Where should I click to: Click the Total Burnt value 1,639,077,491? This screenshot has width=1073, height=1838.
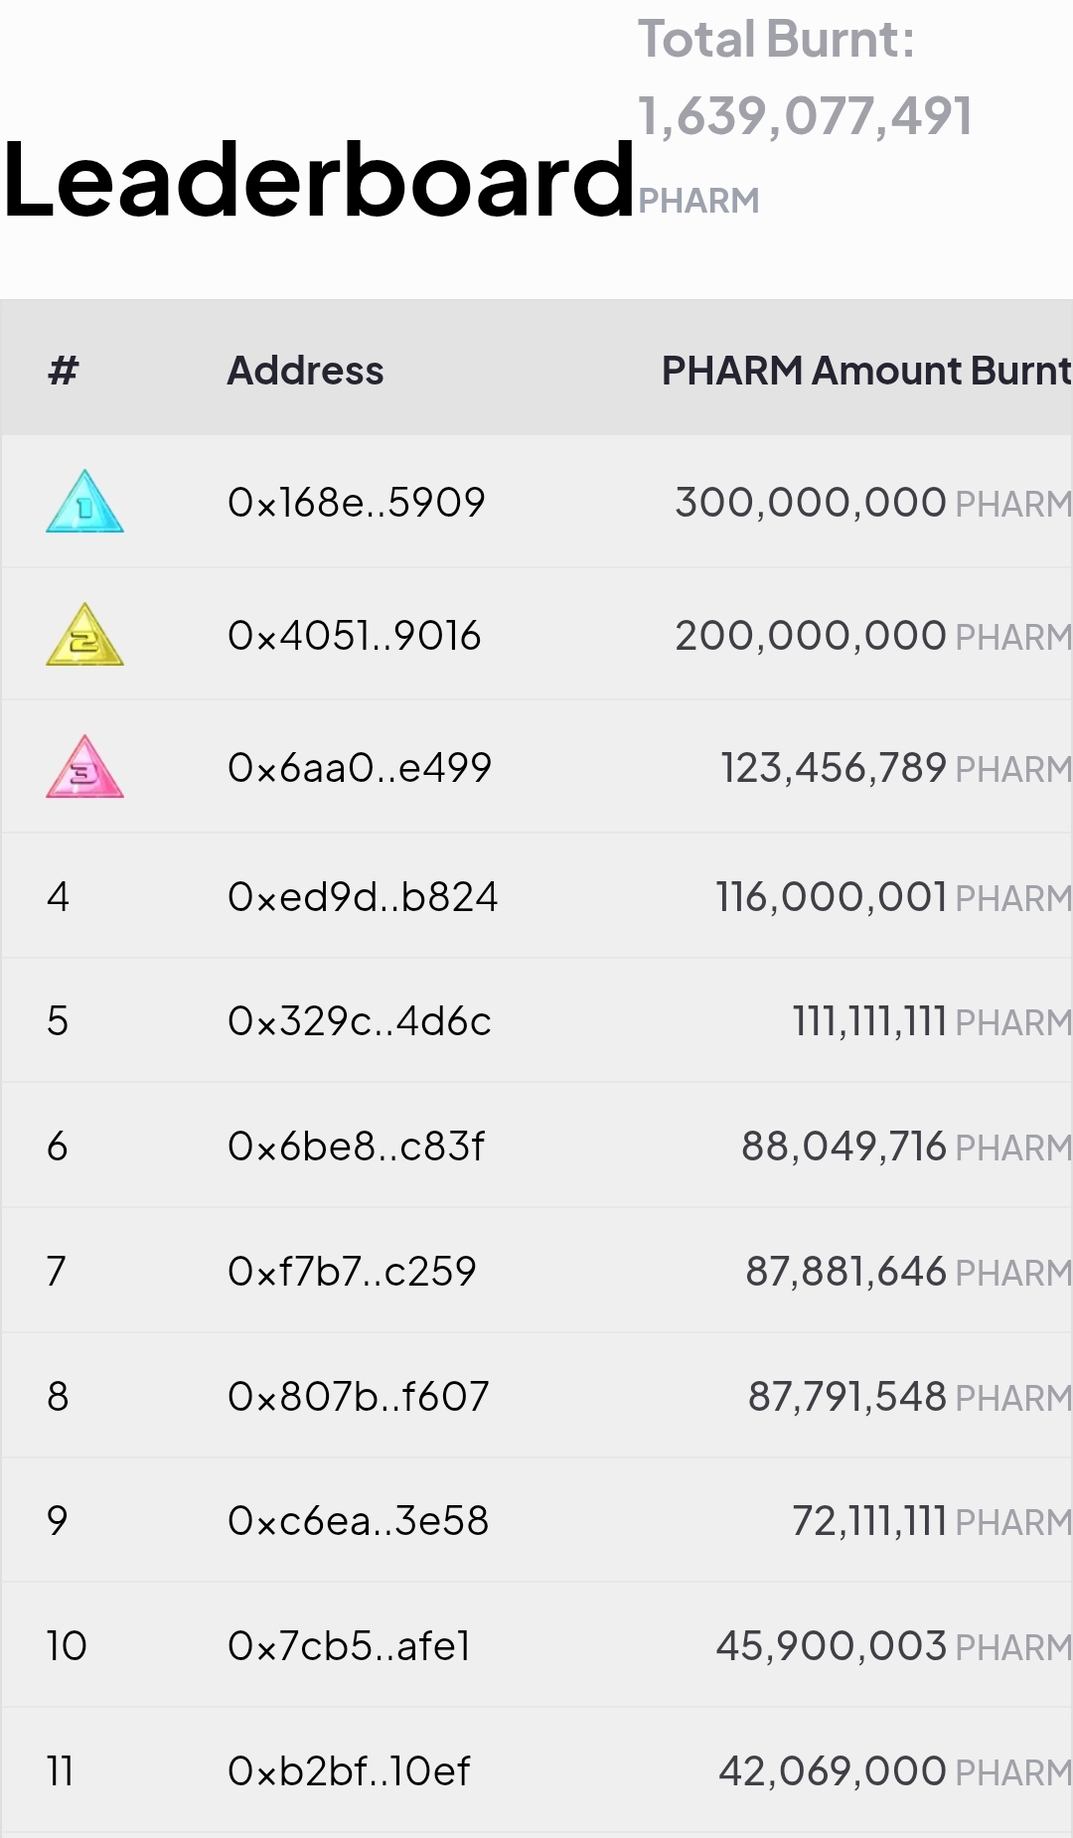(805, 116)
